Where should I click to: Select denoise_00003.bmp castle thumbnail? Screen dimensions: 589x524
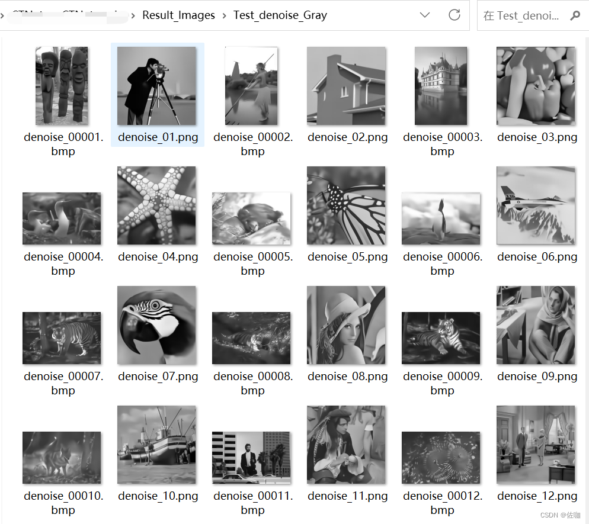pyautogui.click(x=441, y=86)
